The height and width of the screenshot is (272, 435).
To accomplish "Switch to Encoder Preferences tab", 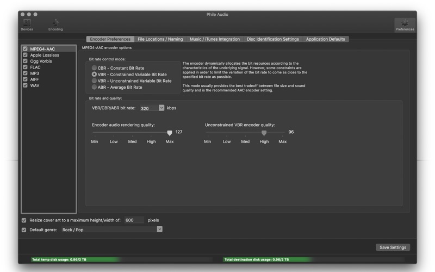I will [x=110, y=39].
